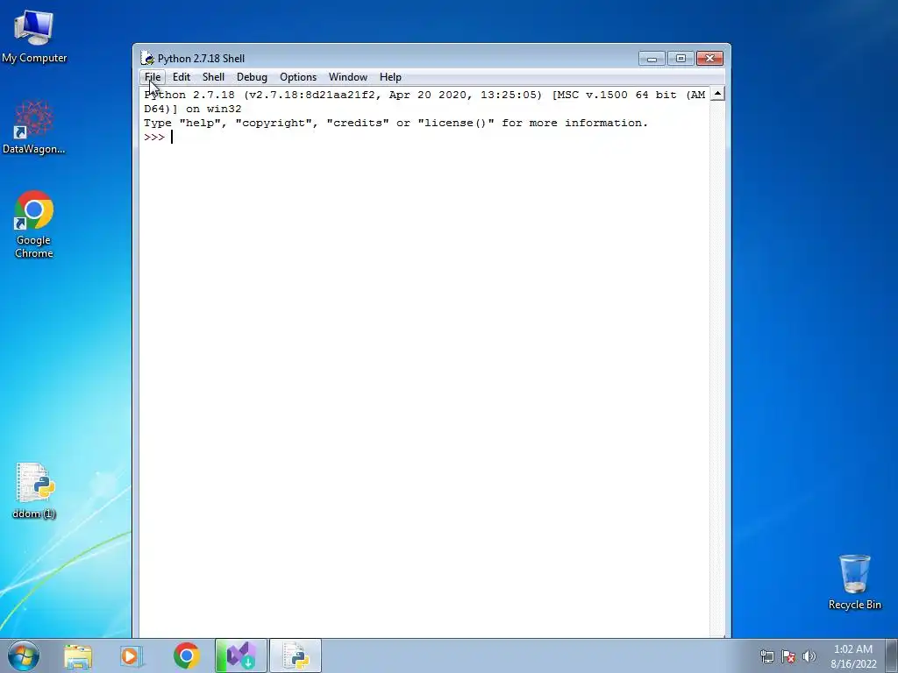
Task: Close the Python 2.7.18 Shell window
Action: 709,59
